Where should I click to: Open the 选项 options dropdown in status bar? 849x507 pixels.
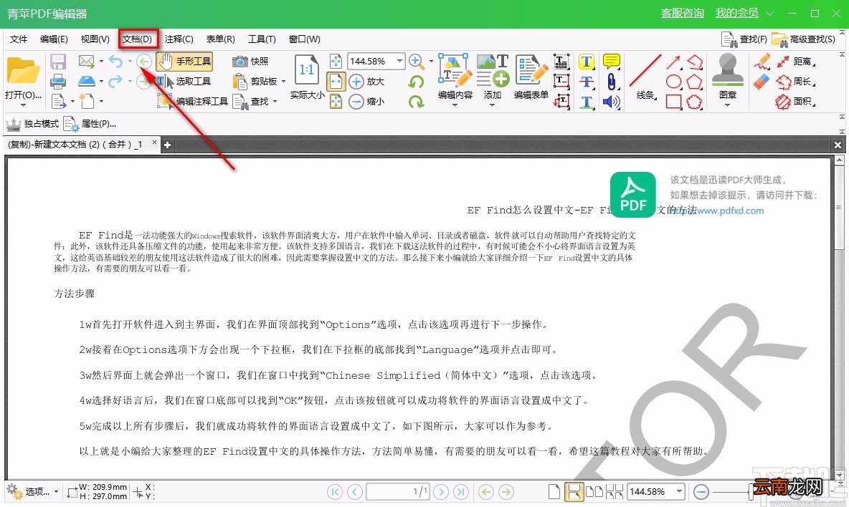click(x=32, y=491)
